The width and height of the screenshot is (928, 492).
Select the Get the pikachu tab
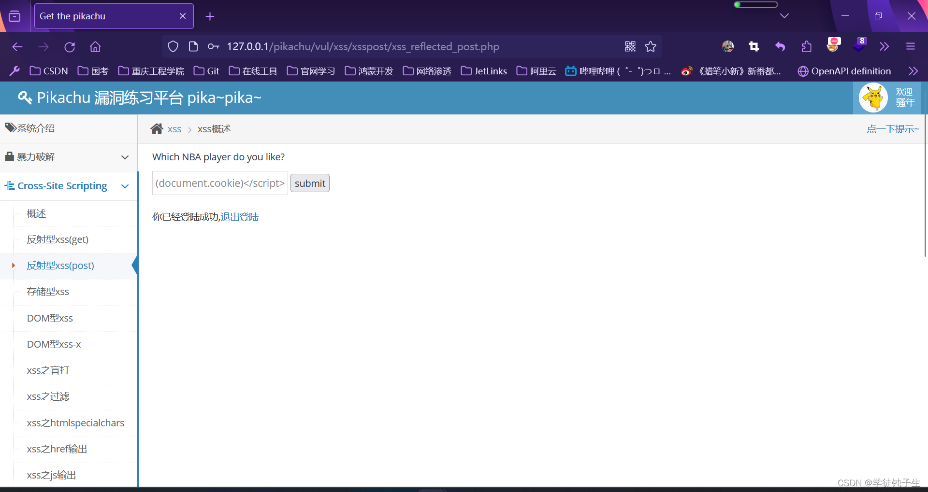click(114, 16)
